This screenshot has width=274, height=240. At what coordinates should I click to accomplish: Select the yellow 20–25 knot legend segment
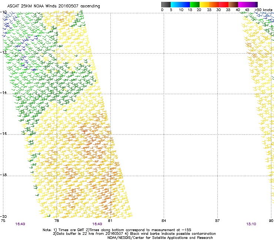coord(204,4)
